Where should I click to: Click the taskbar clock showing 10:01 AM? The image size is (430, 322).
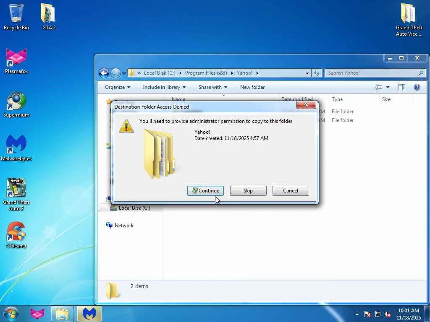pos(408,314)
